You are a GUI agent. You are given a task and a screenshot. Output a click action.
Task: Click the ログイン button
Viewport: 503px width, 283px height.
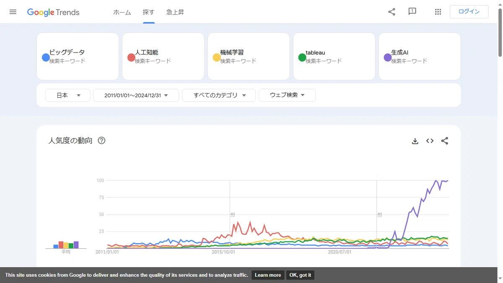469,12
